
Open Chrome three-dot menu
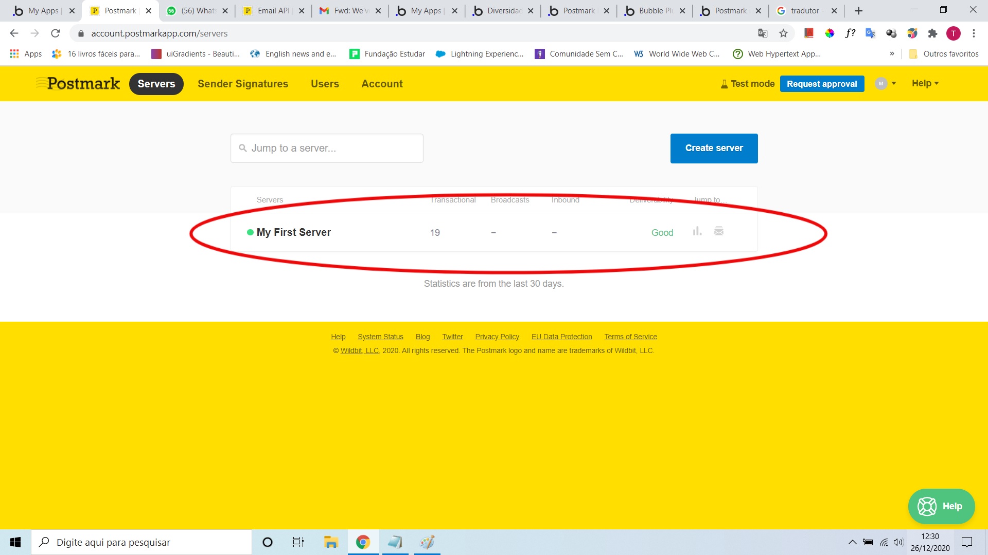coord(974,33)
